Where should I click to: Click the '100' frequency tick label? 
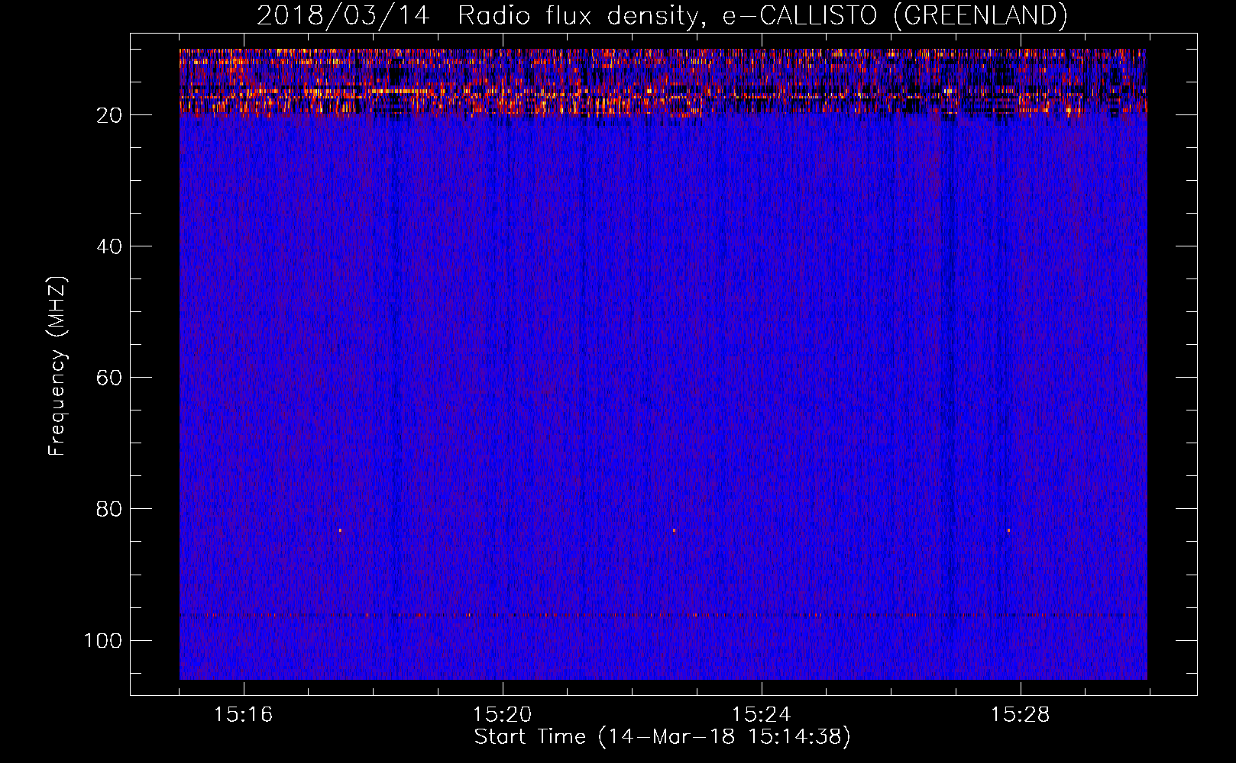click(x=103, y=640)
